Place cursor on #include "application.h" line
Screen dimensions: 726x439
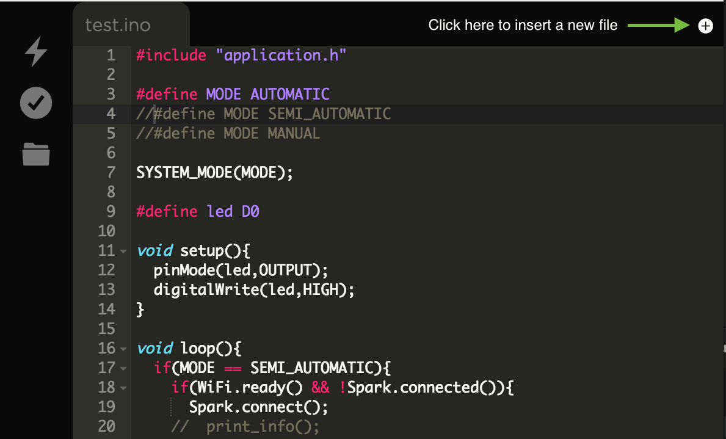pyautogui.click(x=241, y=56)
